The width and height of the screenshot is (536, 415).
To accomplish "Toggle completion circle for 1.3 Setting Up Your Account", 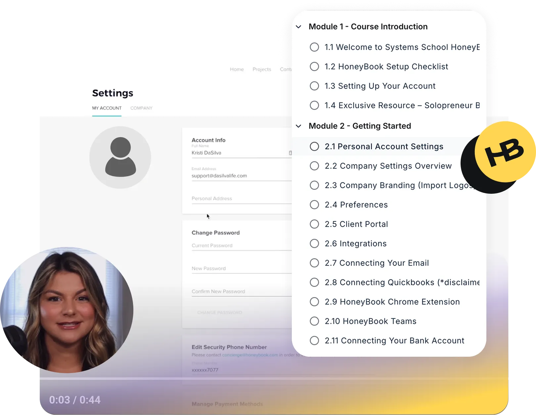I will [314, 86].
